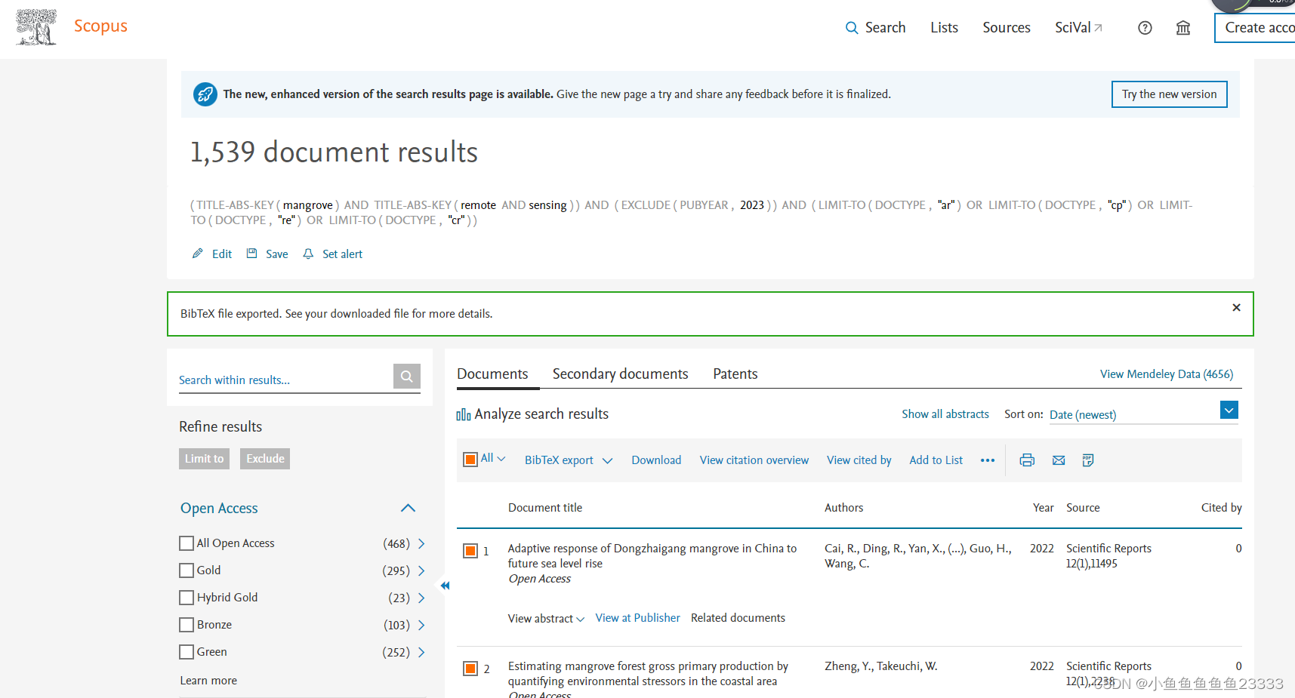Open the Date (newest) sort dropdown
The height and width of the screenshot is (698, 1295).
click(x=1229, y=410)
